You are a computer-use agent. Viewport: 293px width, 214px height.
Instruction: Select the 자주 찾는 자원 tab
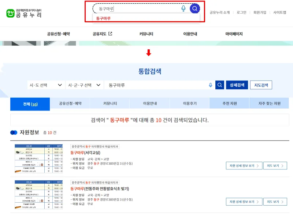pyautogui.click(x=269, y=104)
